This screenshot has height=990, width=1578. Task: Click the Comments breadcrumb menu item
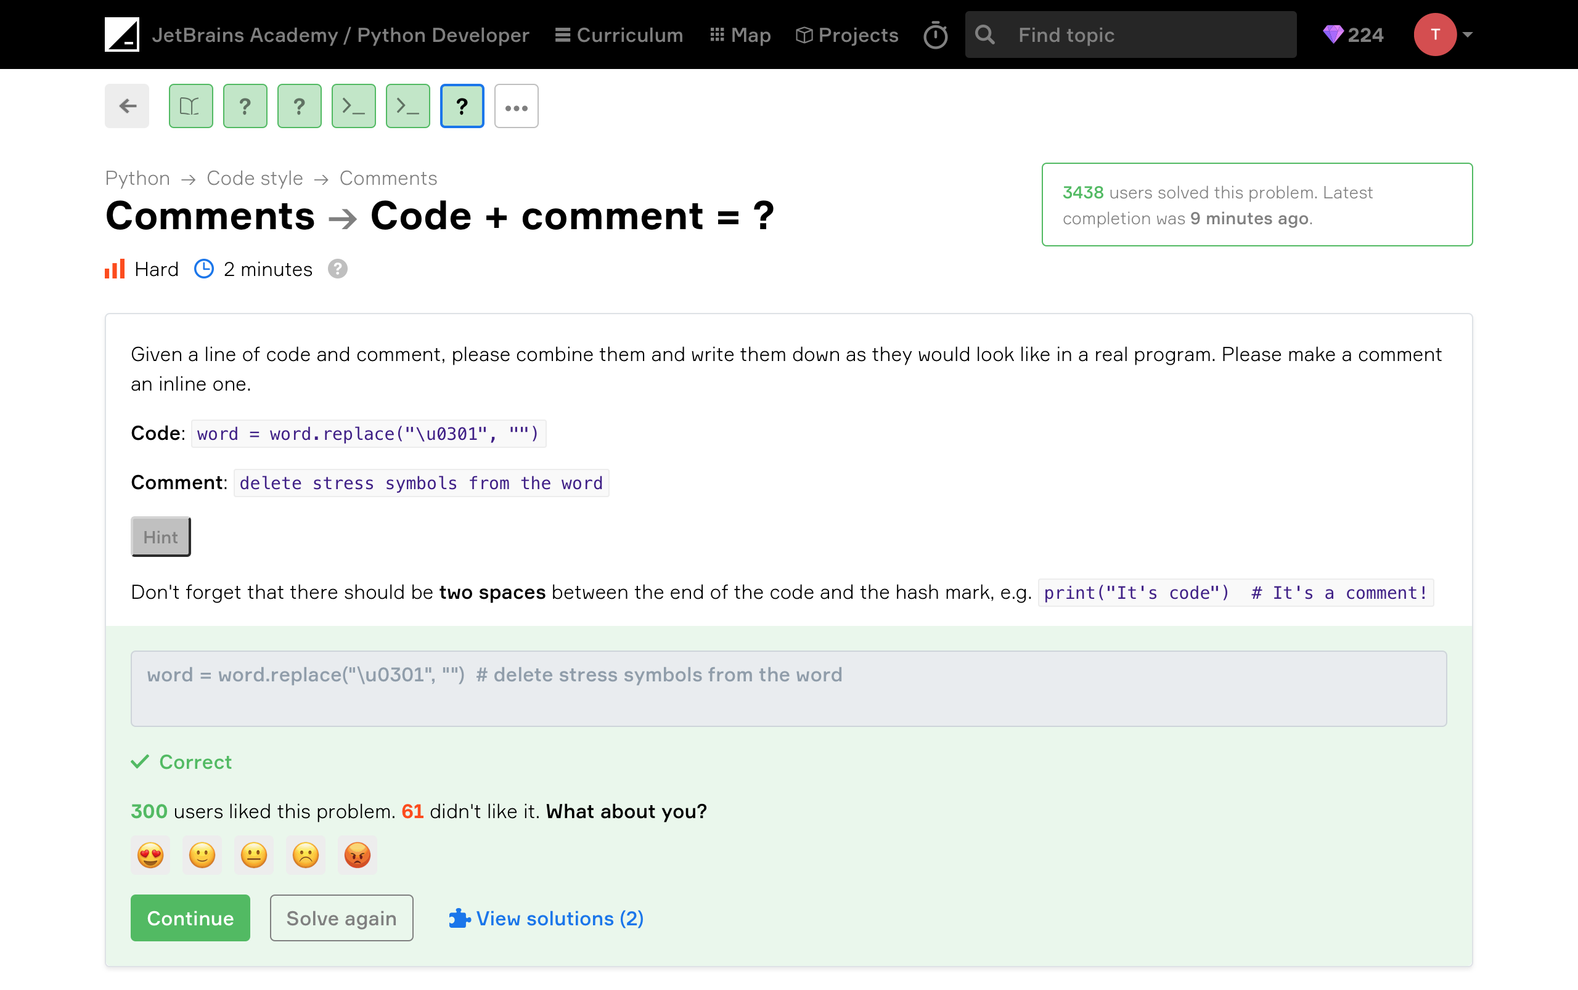388,178
